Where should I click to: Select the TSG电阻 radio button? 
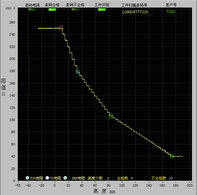point(27,178)
